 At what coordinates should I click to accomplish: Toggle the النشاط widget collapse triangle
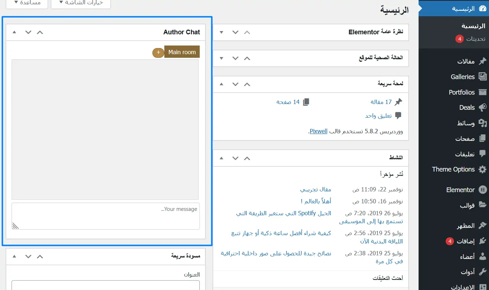pyautogui.click(x=221, y=158)
